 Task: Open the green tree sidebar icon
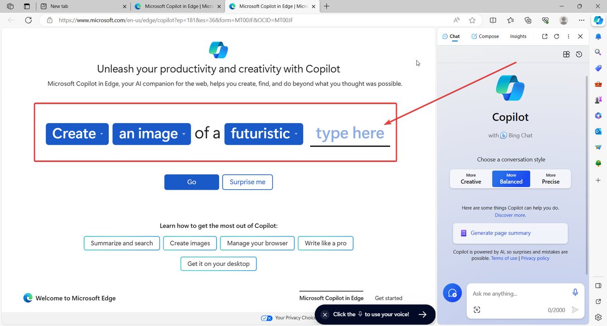point(598,163)
